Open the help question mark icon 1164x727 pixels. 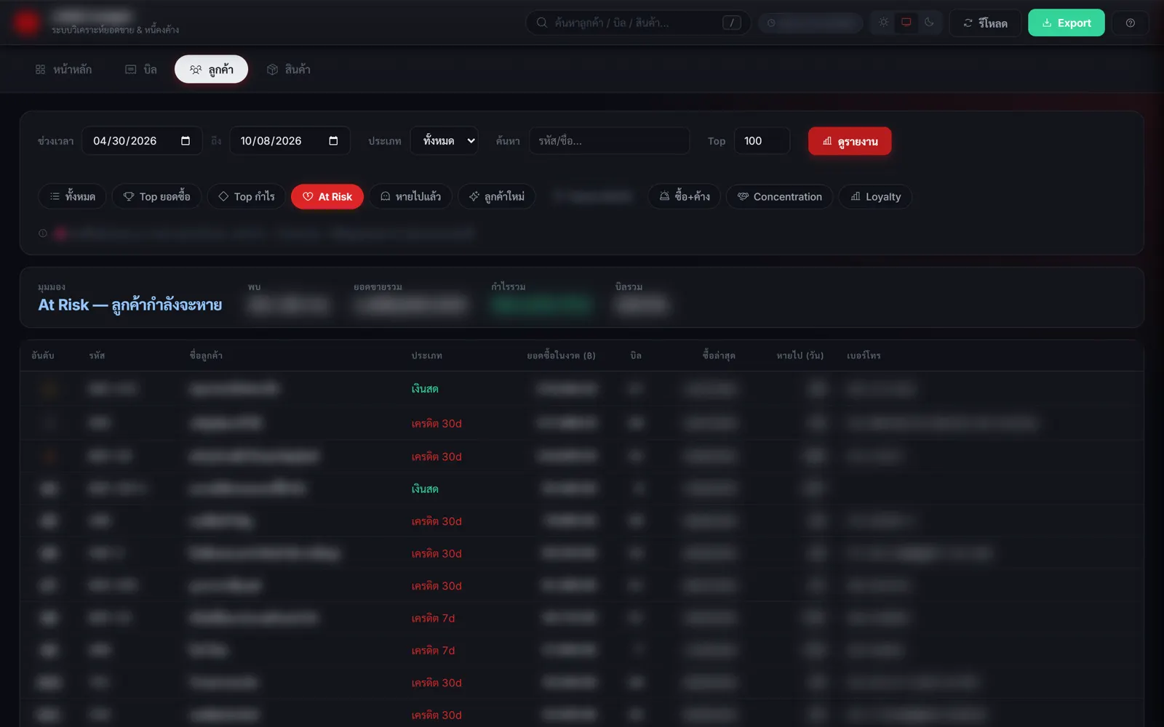[x=1130, y=23]
